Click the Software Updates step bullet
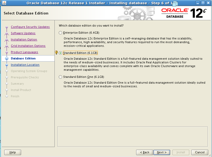Image resolution: width=212 pixels, height=157 pixels. coord(7,33)
